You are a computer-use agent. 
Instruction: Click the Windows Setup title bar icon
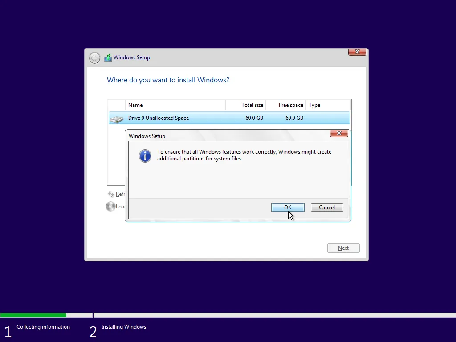(108, 58)
